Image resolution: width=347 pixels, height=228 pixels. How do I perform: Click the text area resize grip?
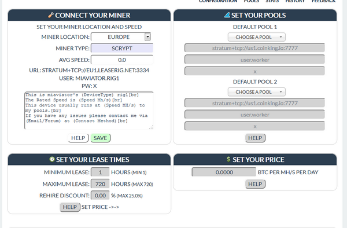point(152,127)
